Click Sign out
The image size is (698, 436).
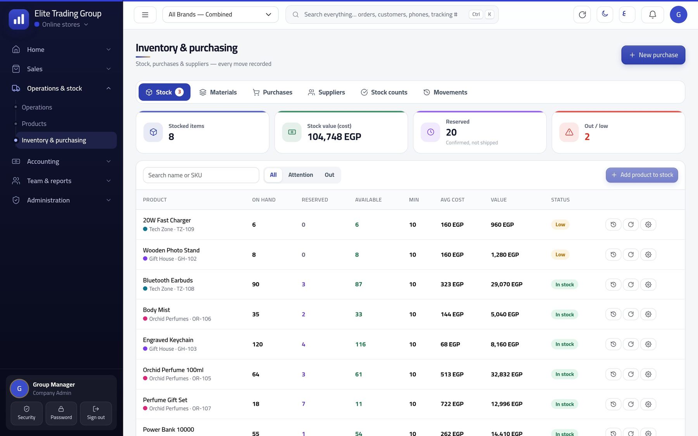[x=96, y=413]
